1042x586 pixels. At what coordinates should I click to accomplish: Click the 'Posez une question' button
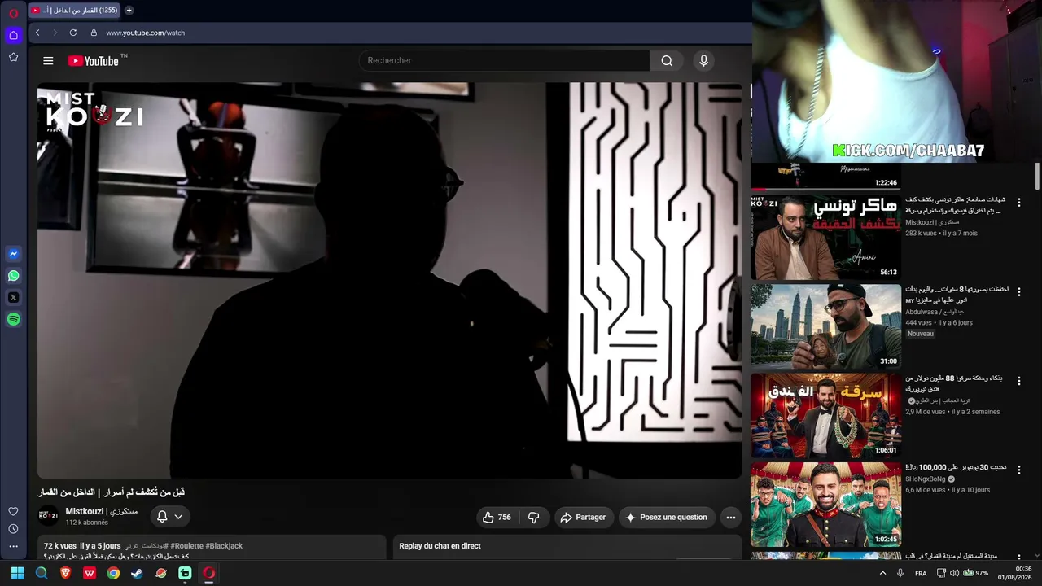[667, 517]
